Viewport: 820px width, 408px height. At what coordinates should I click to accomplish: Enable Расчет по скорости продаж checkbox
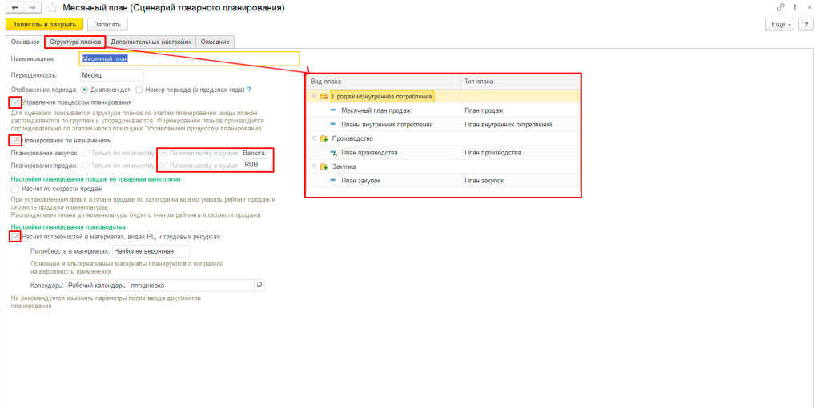(x=15, y=189)
